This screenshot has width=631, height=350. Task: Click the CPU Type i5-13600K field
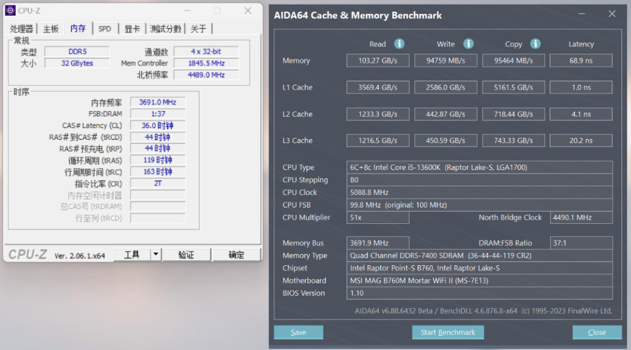[479, 167]
